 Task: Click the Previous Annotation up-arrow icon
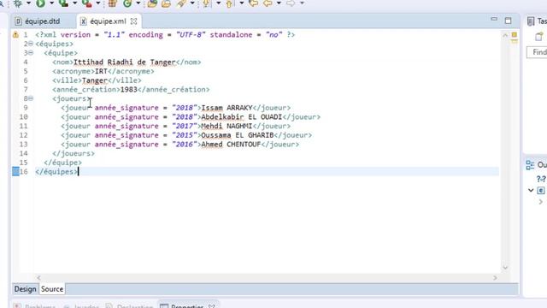(229, 3)
